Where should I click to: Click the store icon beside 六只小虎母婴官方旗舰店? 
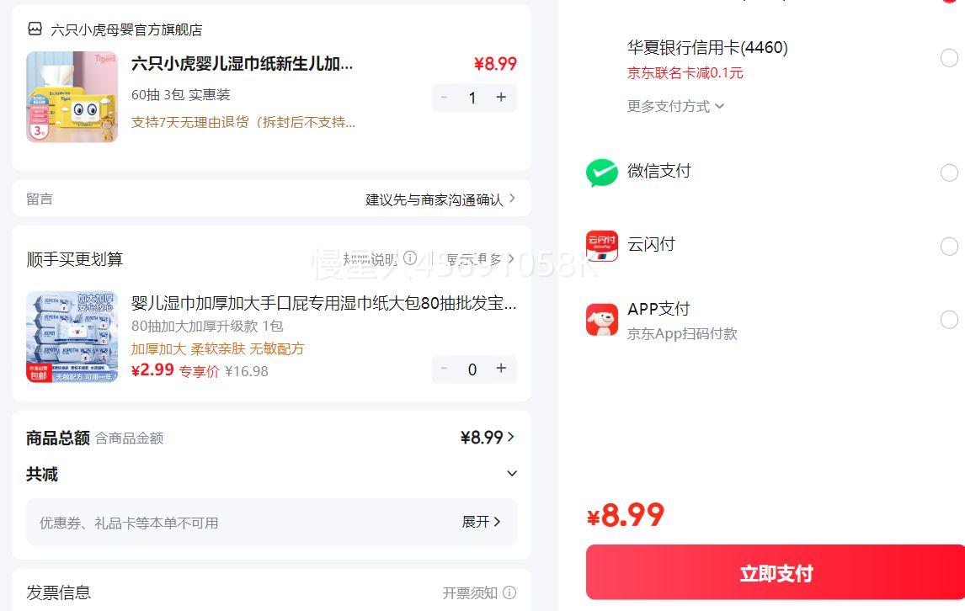click(35, 29)
